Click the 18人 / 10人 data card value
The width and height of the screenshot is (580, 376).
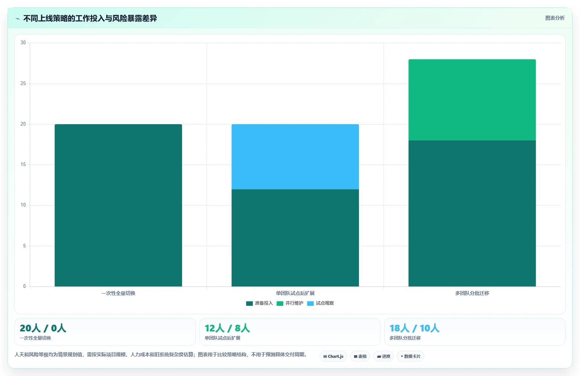pyautogui.click(x=414, y=328)
